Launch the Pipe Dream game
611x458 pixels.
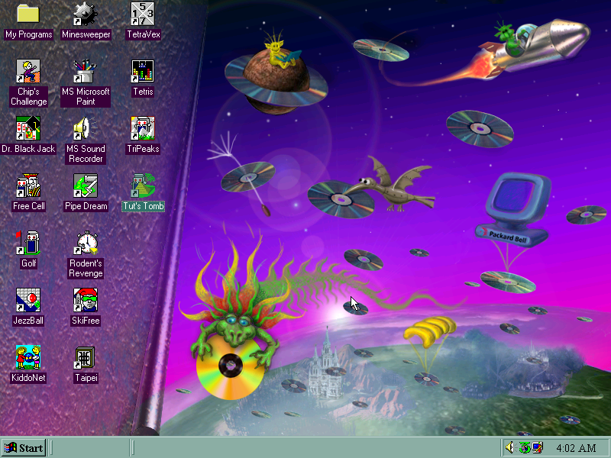86,185
